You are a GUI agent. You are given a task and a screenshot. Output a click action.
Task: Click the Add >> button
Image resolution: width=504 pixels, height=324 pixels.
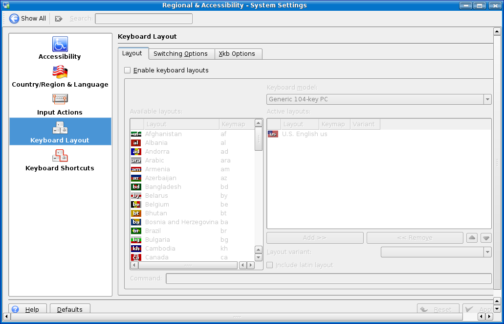pos(314,238)
